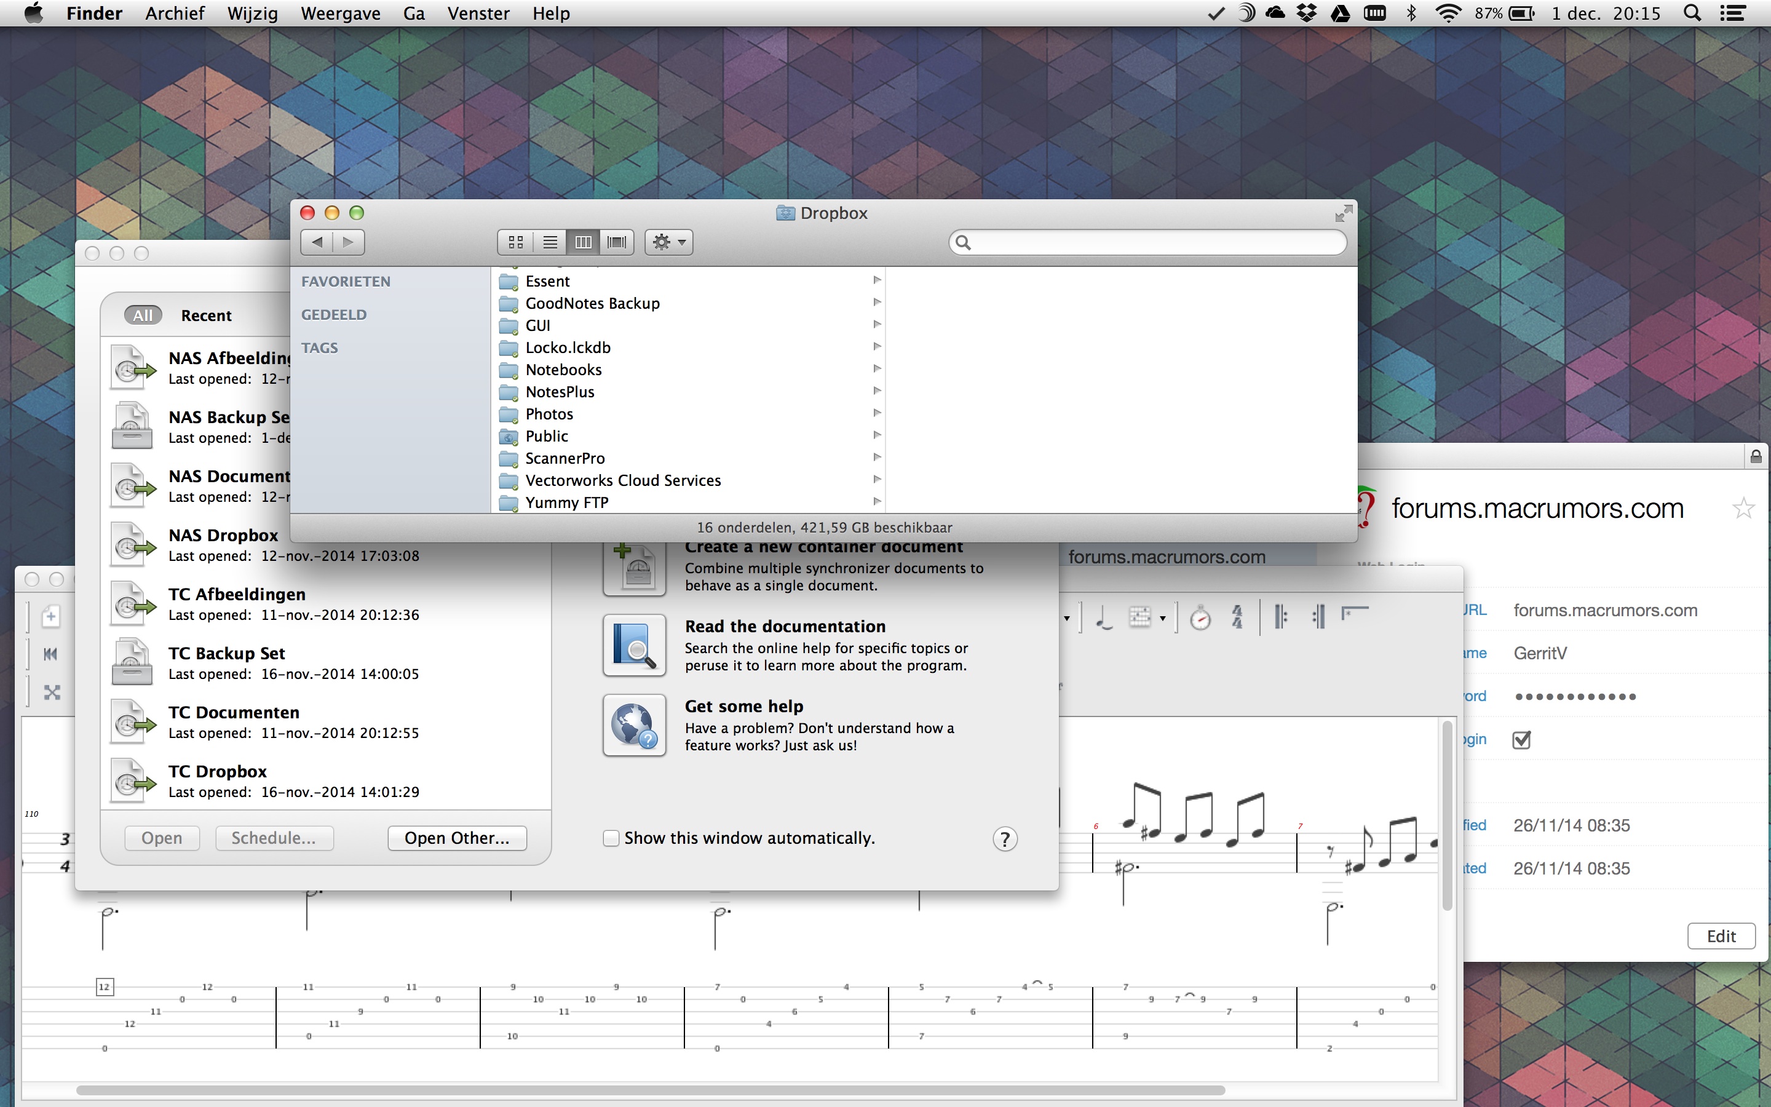The image size is (1771, 1107).
Task: Mark forums.macrumors.com as favorite star
Action: click(x=1743, y=508)
